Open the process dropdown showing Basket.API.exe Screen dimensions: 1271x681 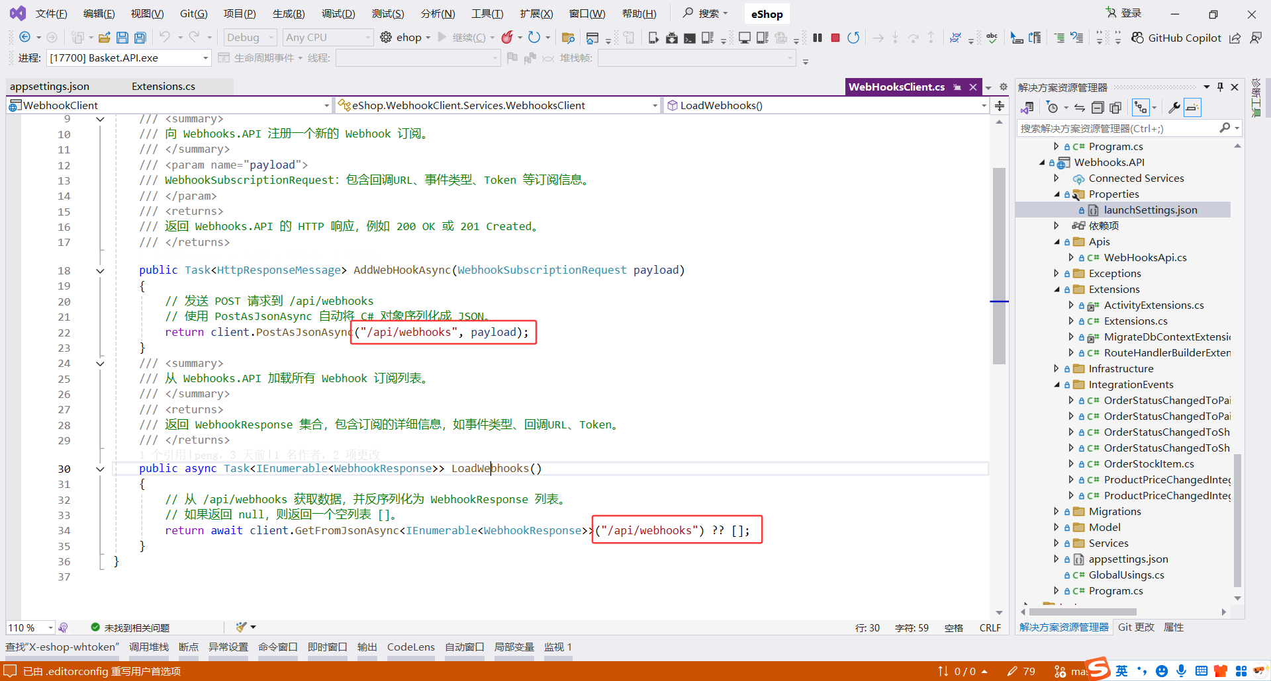click(128, 58)
